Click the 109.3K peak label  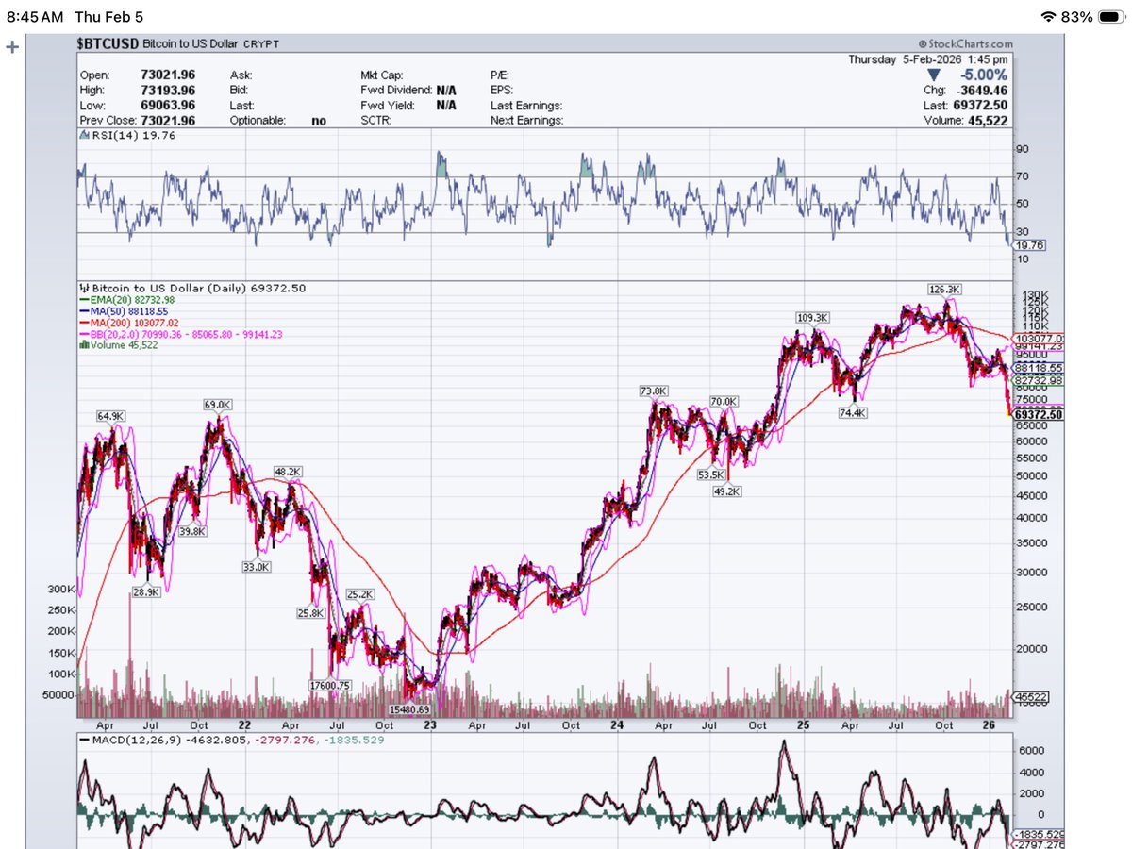coord(811,318)
